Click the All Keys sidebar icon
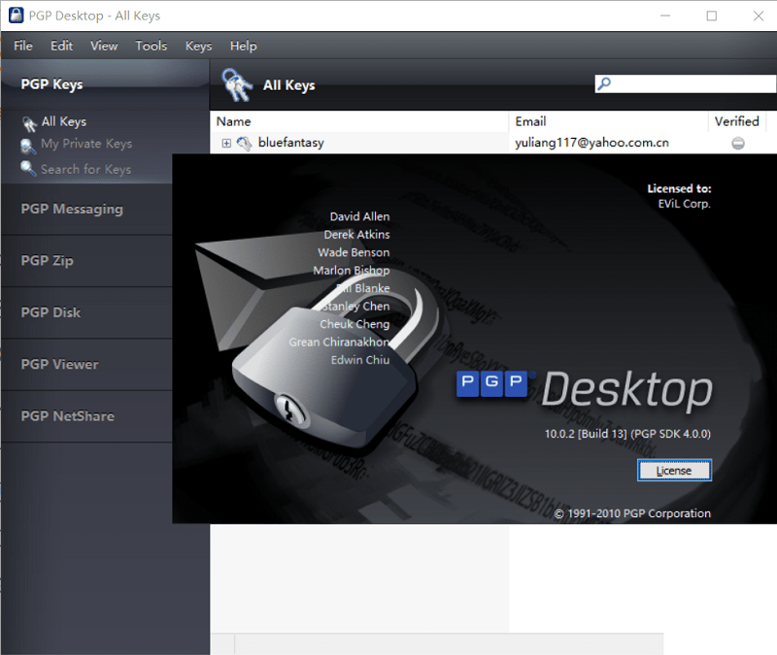 point(29,124)
